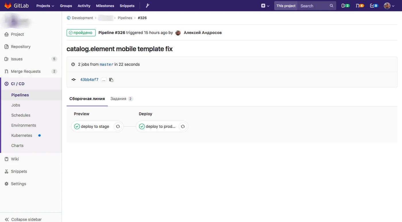
Task: Open the admin area wrench icon
Action: (x=148, y=6)
